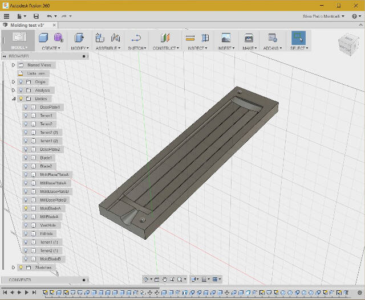Click the Section Analysis icon
Viewport: 365px width, 300px height.
pos(205,38)
